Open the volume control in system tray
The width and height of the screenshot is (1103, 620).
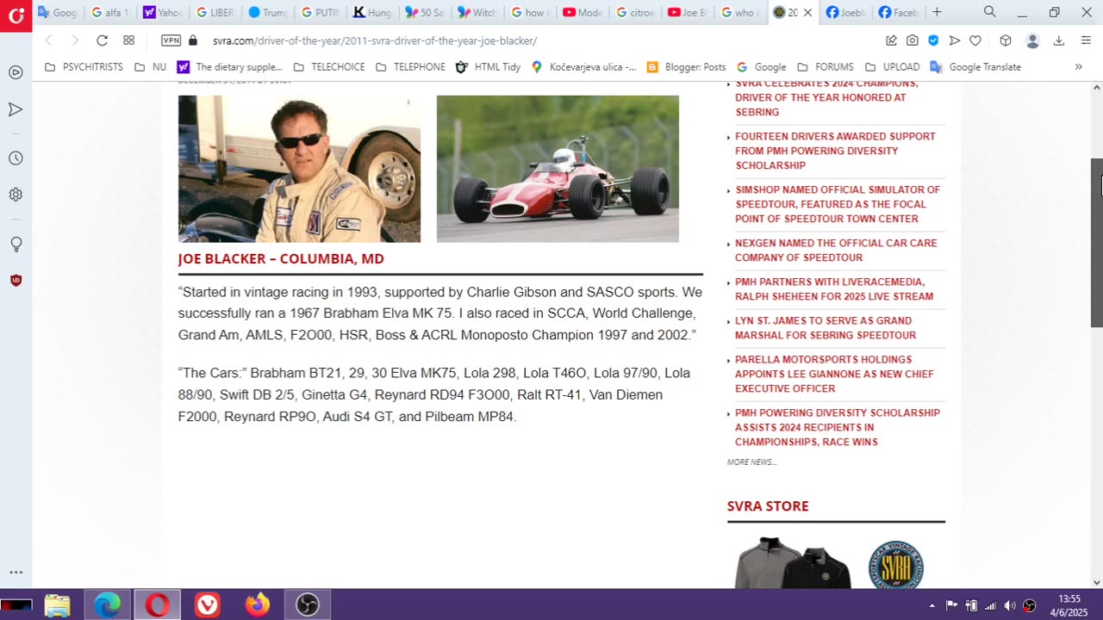point(1010,605)
